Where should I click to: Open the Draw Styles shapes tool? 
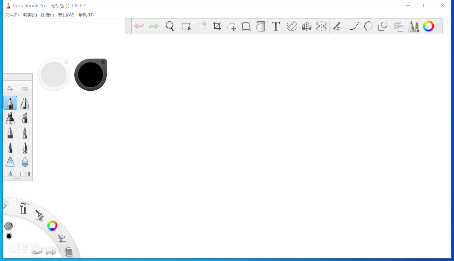click(x=383, y=26)
